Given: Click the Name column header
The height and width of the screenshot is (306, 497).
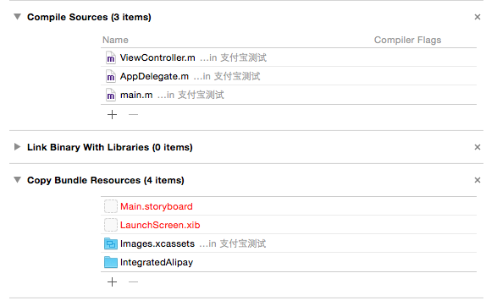Looking at the screenshot, I should click(x=115, y=40).
